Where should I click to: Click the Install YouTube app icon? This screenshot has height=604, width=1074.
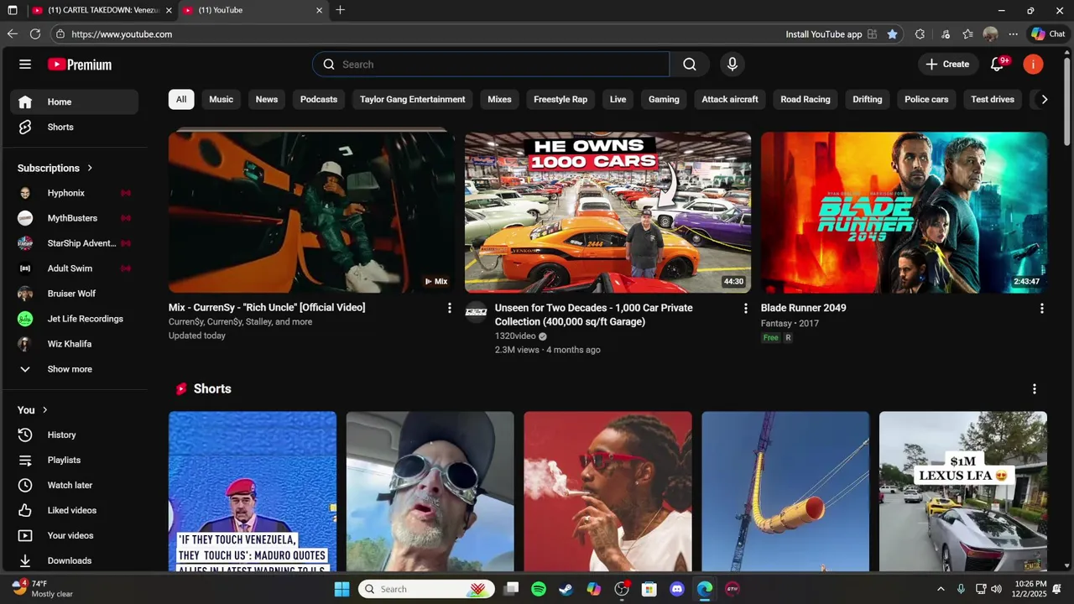[x=872, y=34]
